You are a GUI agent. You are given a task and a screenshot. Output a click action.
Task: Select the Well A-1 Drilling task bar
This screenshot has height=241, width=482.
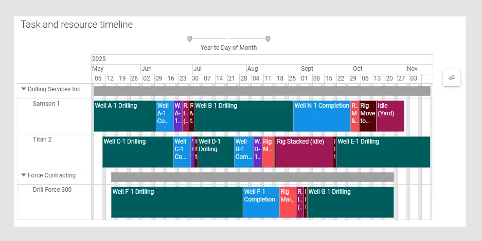pyautogui.click(x=124, y=116)
